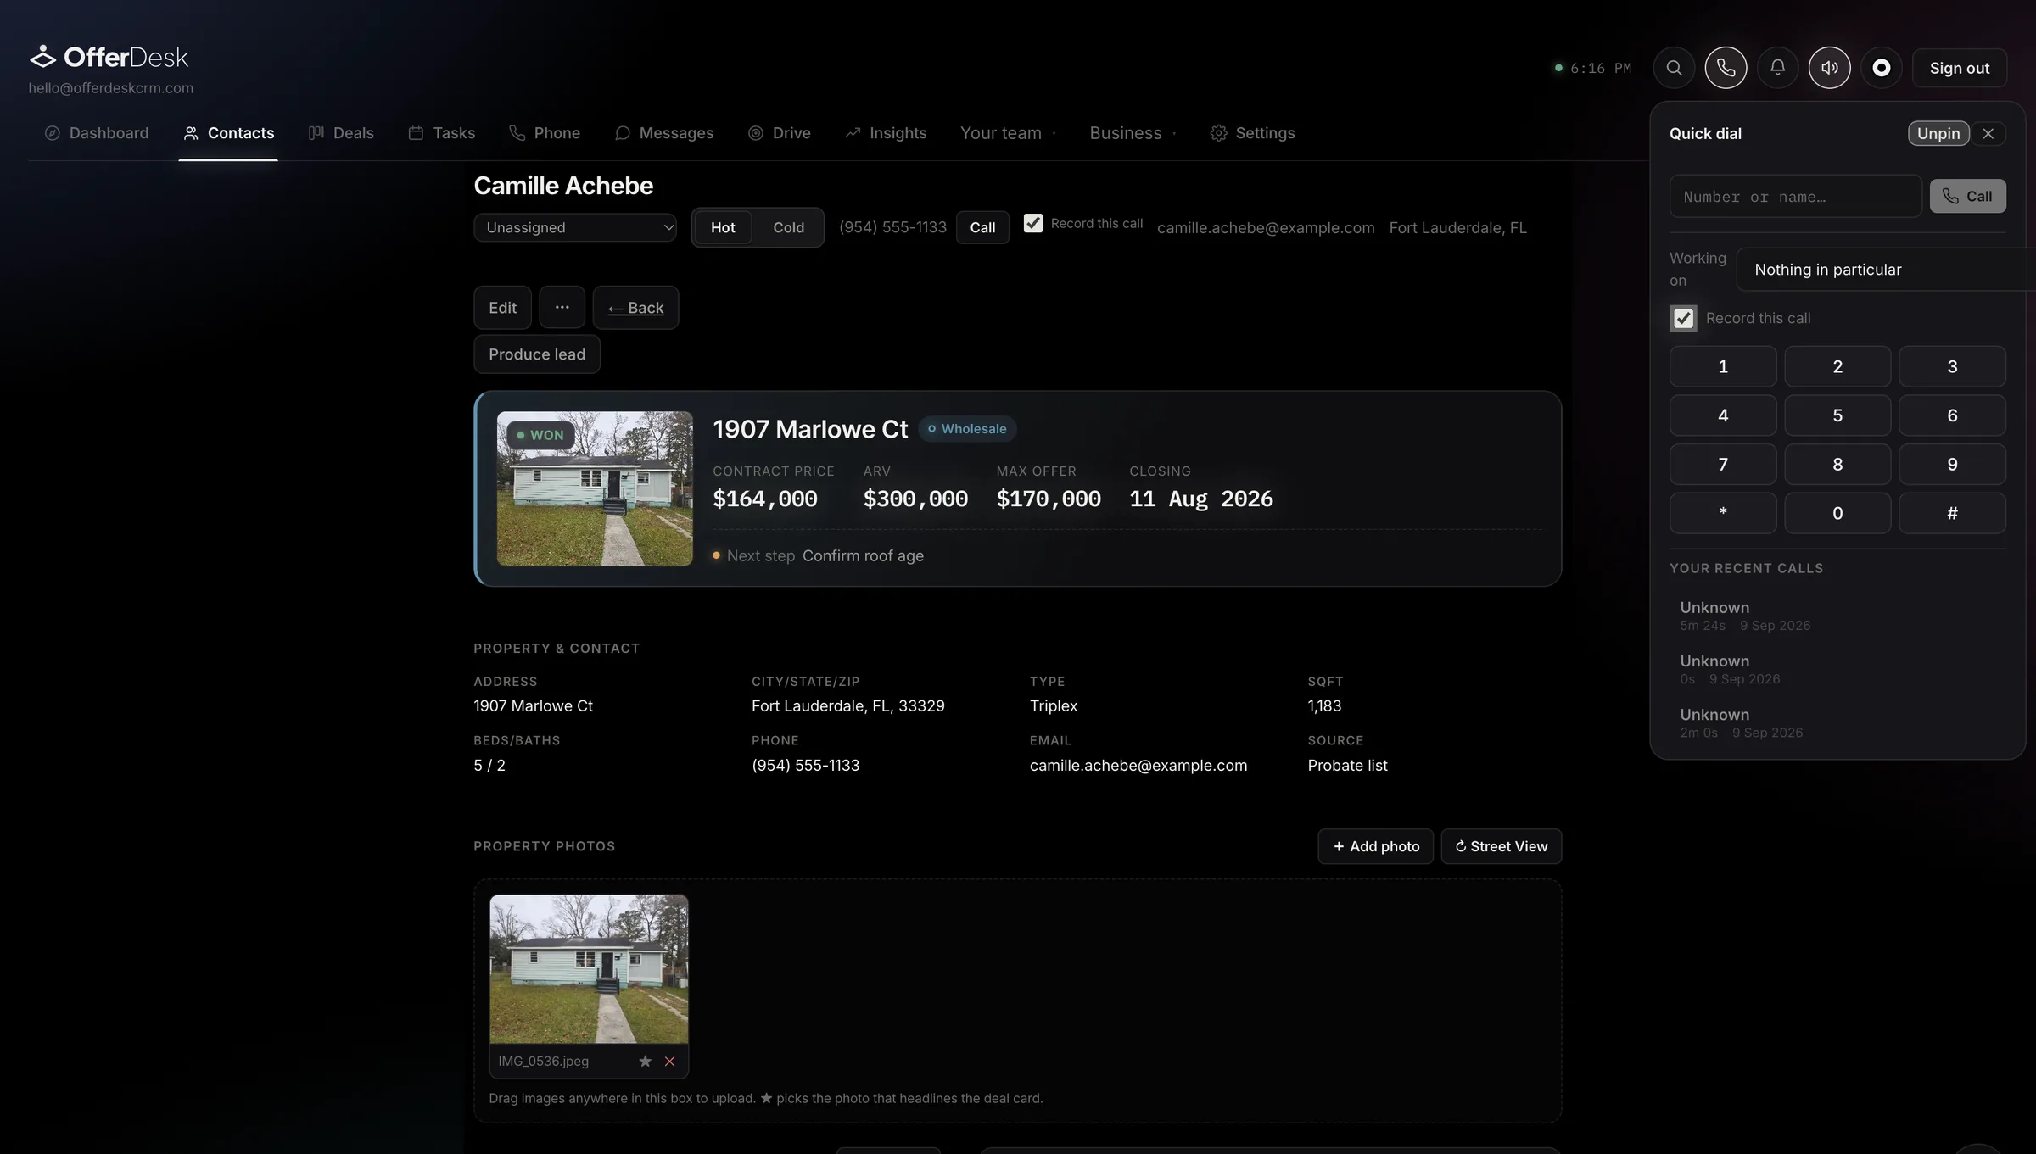Call (954) 555-1133 via Call button
2036x1154 pixels.
pyautogui.click(x=982, y=227)
